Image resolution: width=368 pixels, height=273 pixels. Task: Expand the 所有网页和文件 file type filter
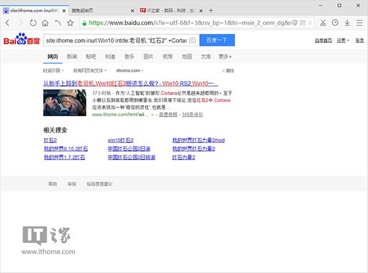pos(90,71)
